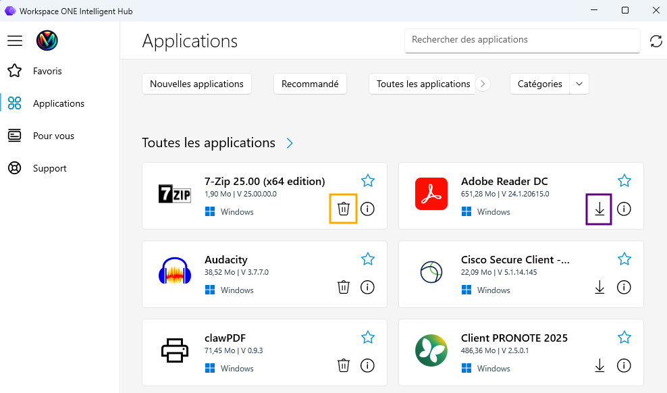Open the Cisco Secure Client title

point(515,259)
